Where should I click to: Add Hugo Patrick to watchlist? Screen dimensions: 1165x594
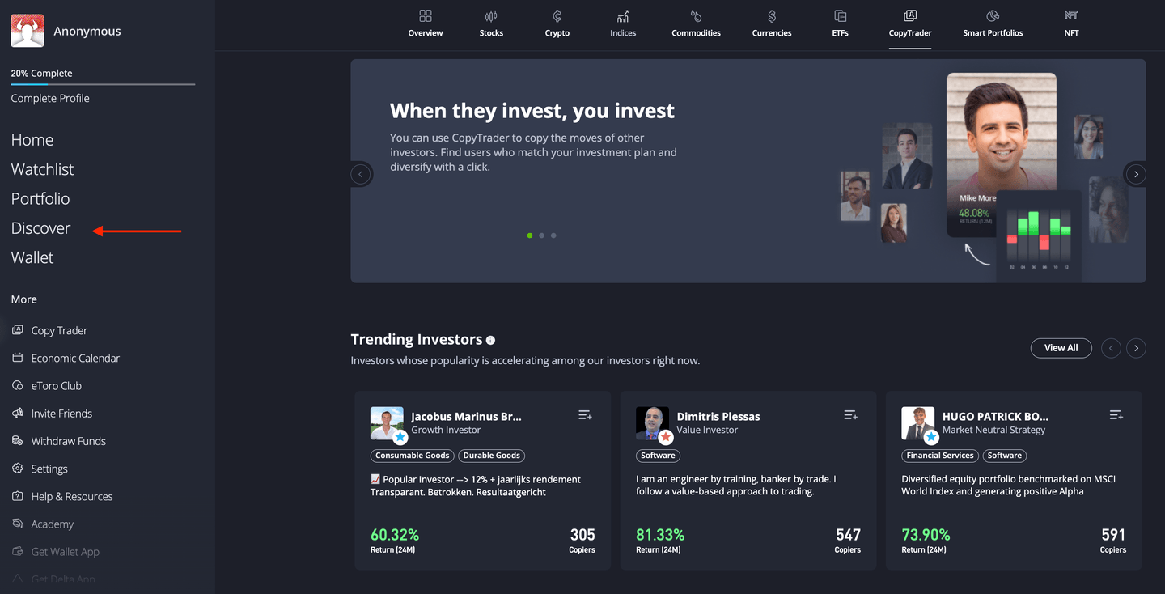(1116, 415)
